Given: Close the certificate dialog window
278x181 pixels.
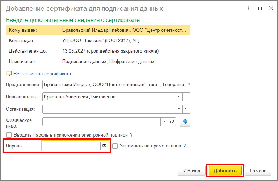Looking at the screenshot, I should click(x=271, y=8).
